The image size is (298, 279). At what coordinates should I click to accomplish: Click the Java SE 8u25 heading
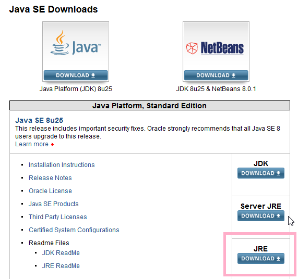click(39, 120)
